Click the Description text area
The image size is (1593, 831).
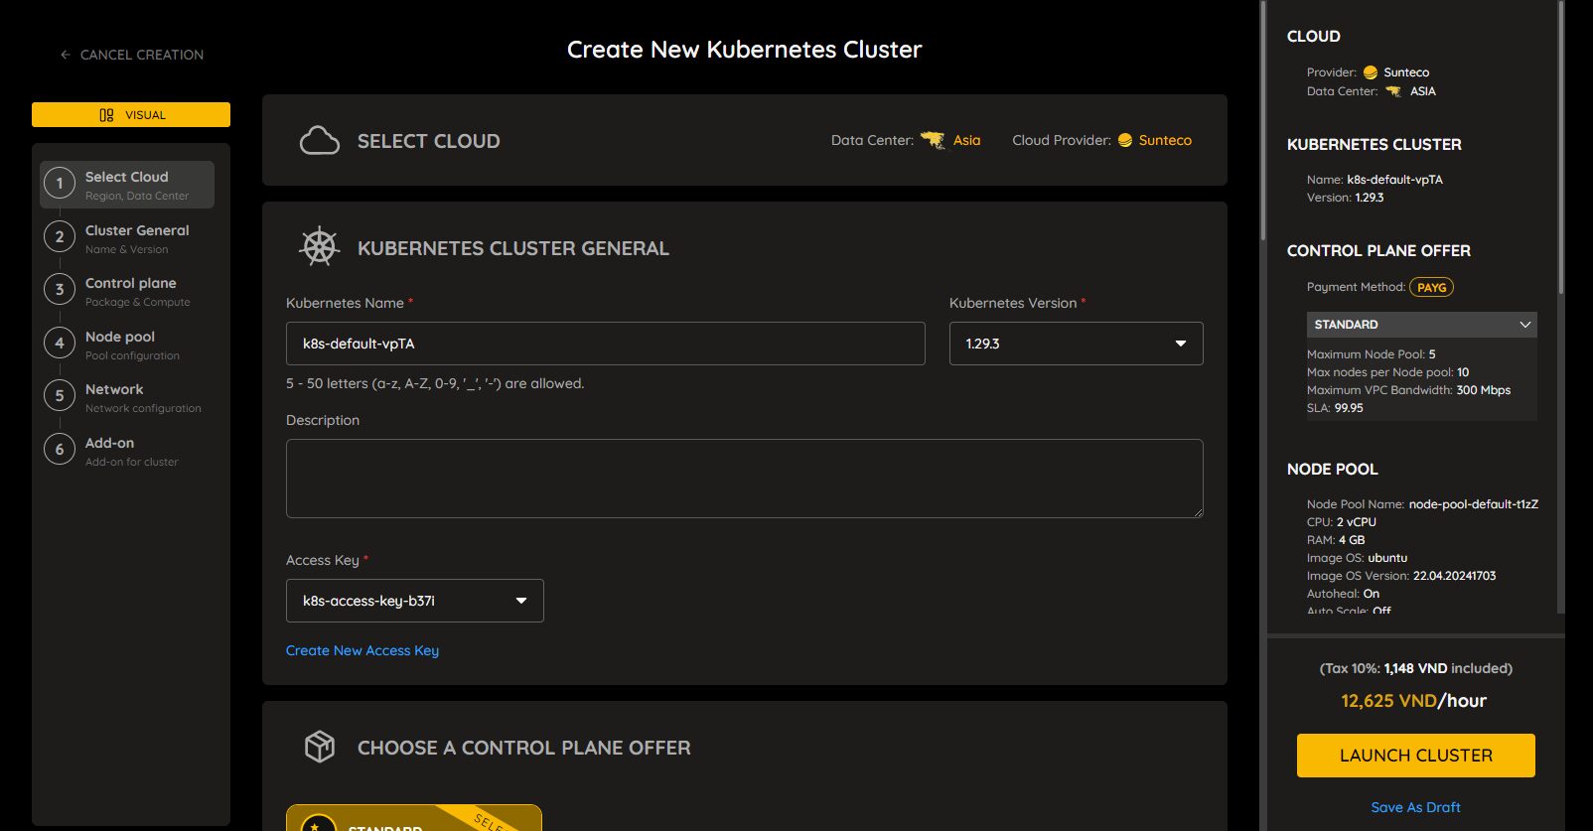click(x=745, y=479)
